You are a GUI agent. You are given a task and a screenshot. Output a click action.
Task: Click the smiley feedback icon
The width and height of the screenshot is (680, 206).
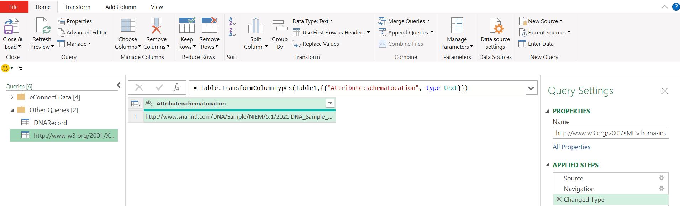pyautogui.click(x=5, y=68)
